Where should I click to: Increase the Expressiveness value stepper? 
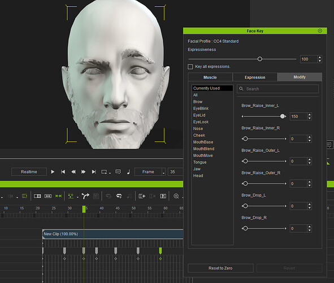click(x=319, y=57)
